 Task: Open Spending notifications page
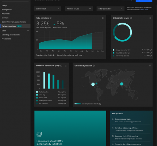pos(11,35)
